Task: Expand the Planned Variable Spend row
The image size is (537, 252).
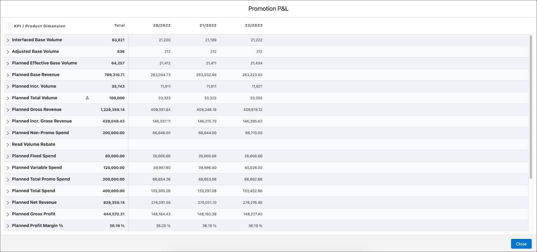Action: [x=8, y=168]
